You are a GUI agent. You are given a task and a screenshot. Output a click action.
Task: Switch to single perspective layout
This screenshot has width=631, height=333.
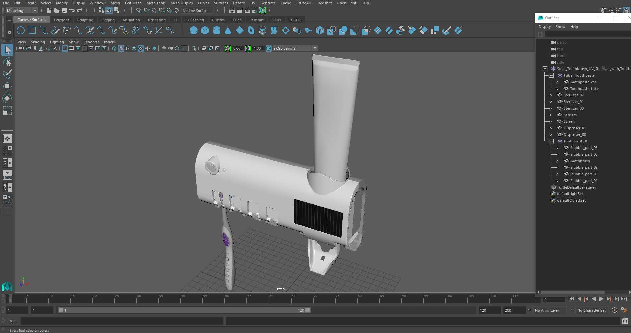pyautogui.click(x=7, y=139)
